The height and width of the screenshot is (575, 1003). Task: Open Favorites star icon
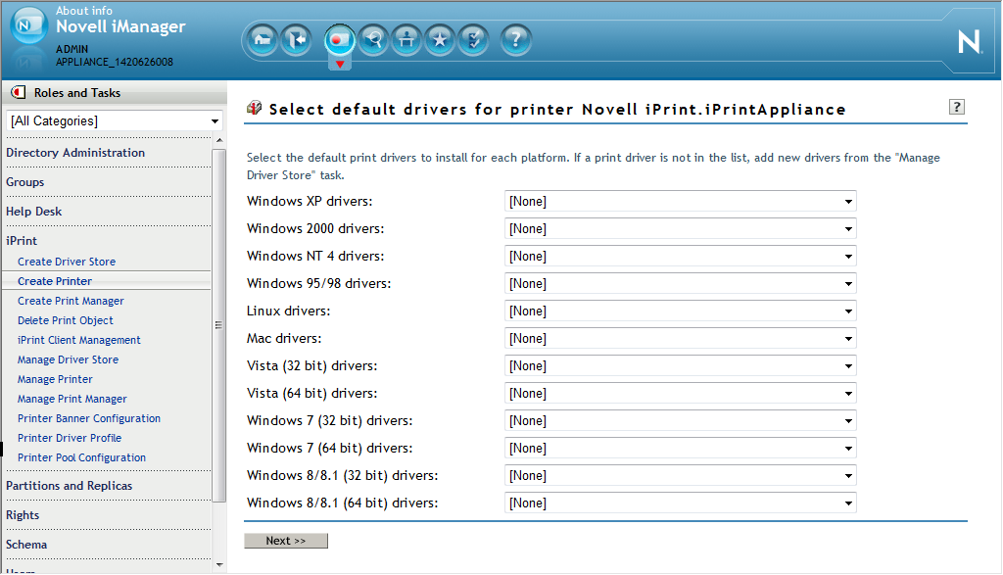click(x=440, y=40)
